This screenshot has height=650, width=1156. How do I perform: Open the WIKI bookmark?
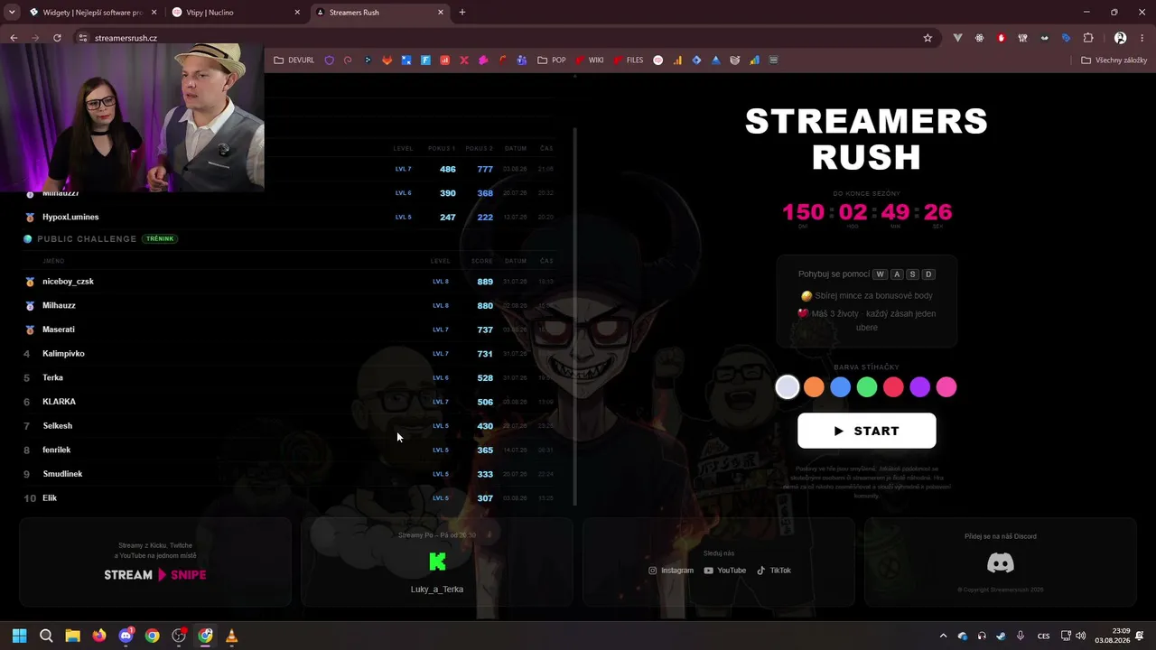[x=589, y=60]
